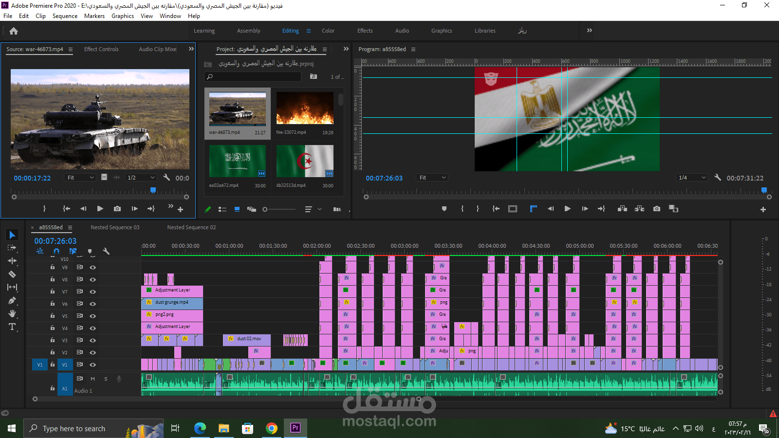Open Find in Project bin icon
This screenshot has width=779, height=438.
[314, 76]
